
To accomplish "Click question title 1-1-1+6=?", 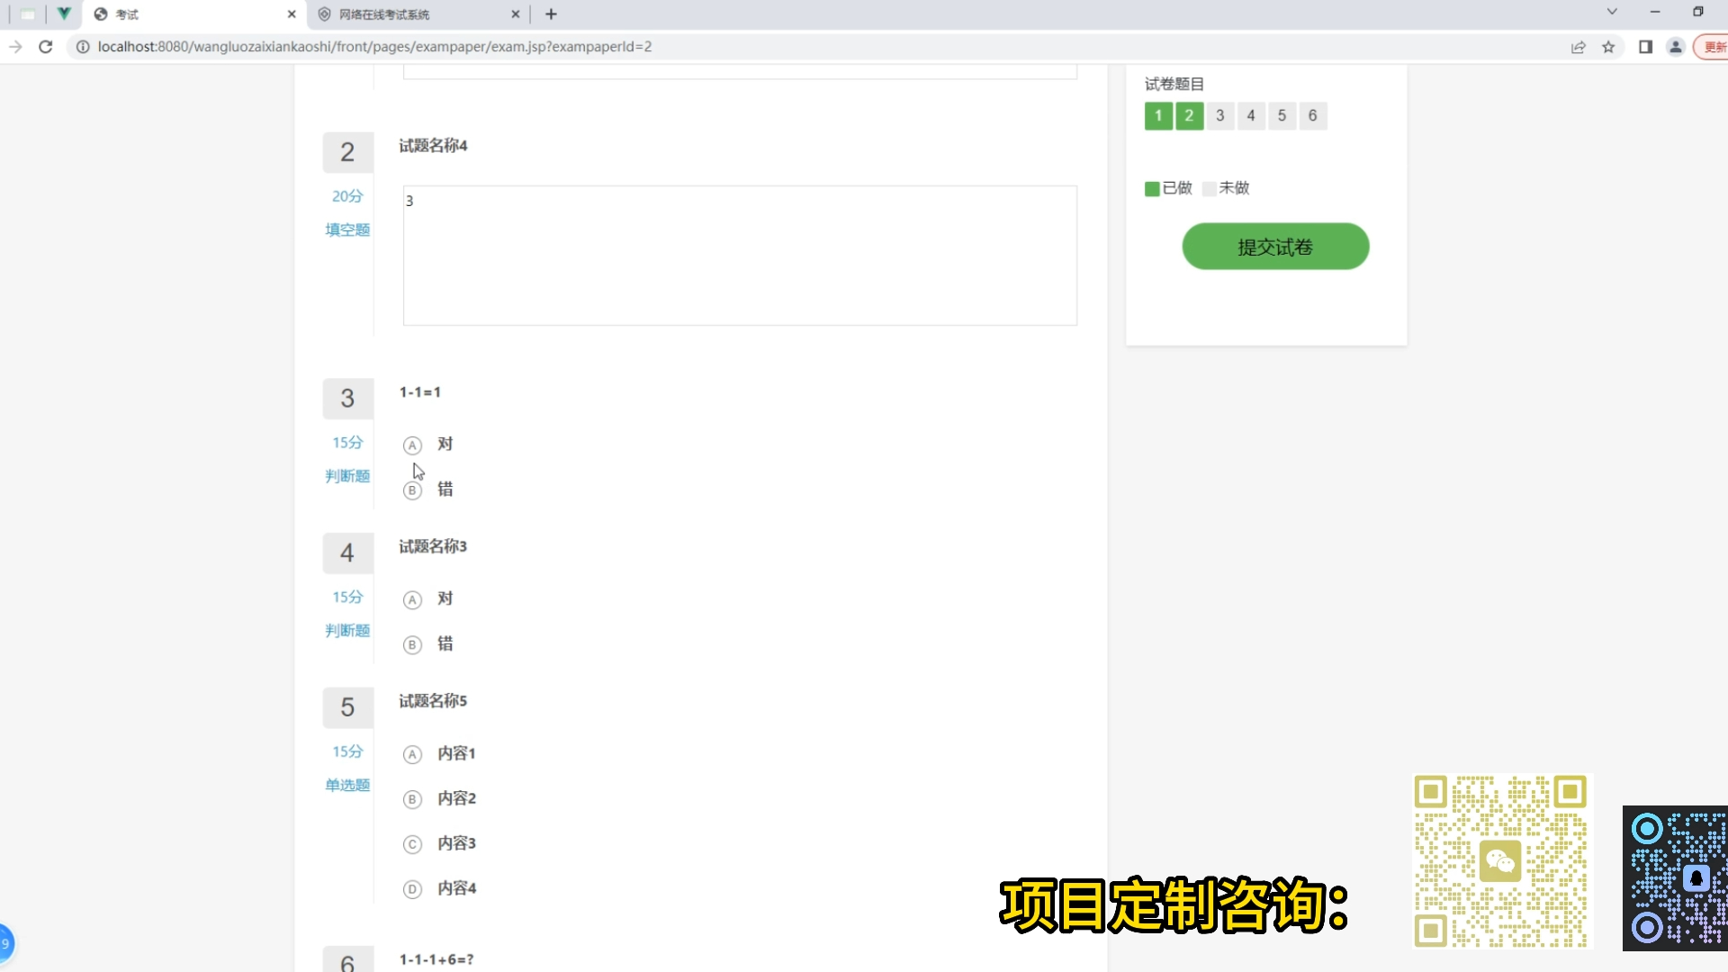I will coord(436,959).
